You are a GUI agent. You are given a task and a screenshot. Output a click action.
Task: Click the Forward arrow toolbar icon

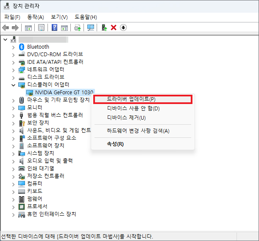15,27
